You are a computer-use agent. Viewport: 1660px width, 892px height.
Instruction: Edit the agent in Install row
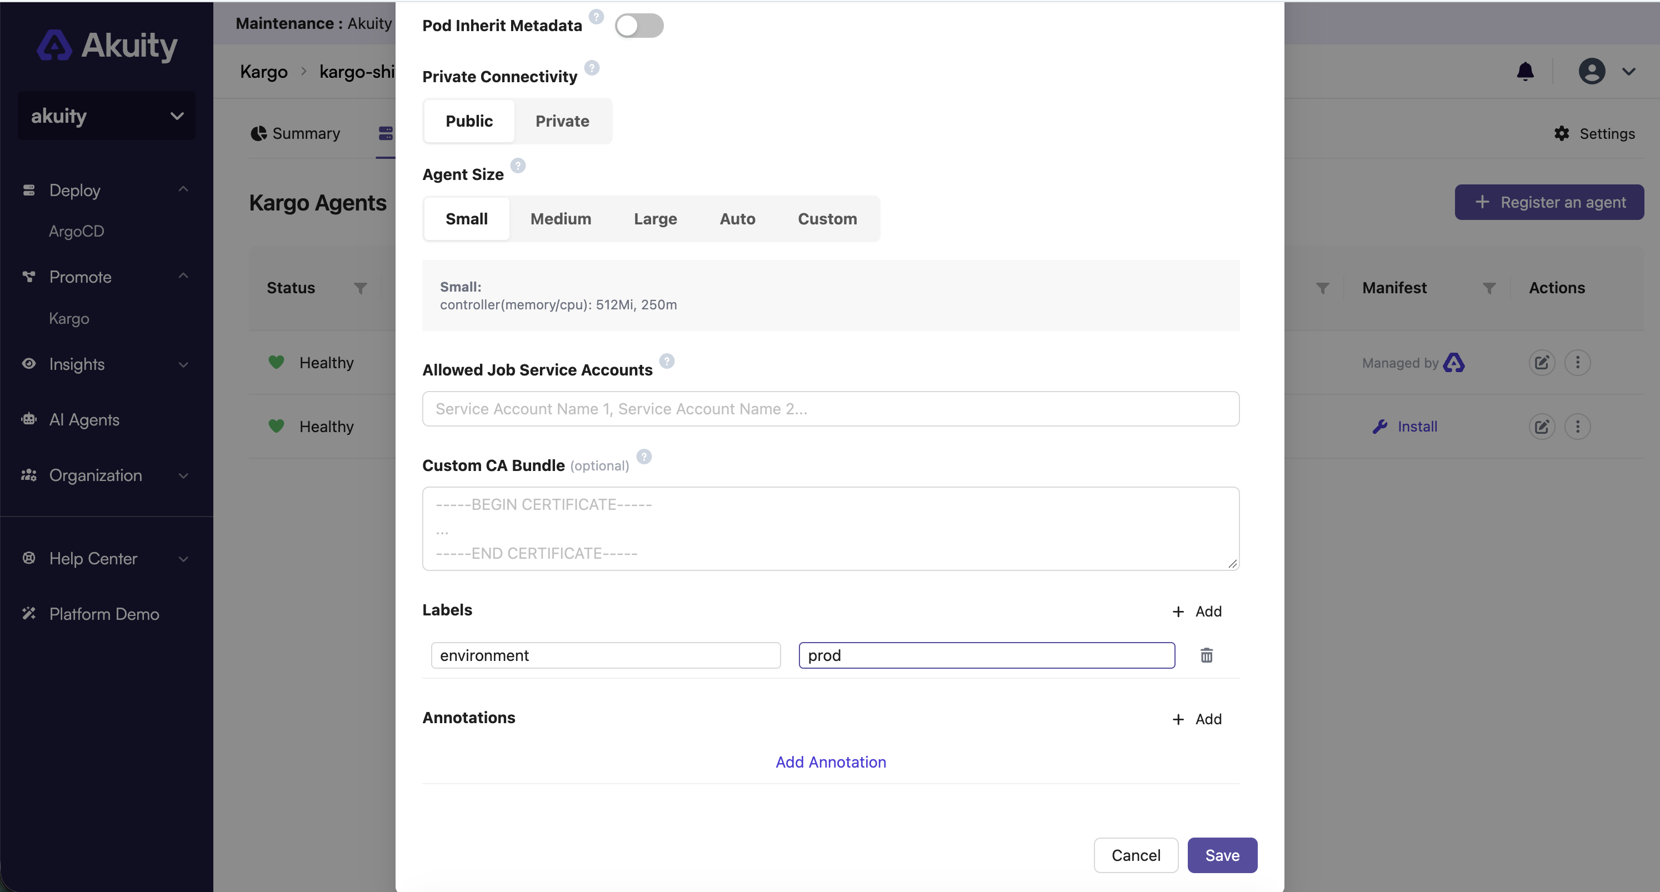pos(1542,427)
